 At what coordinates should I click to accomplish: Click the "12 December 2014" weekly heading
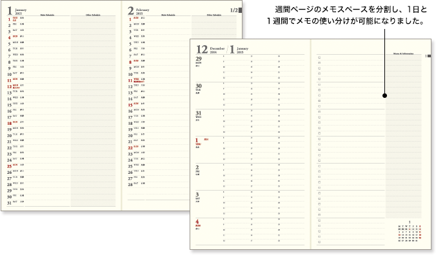[210, 50]
